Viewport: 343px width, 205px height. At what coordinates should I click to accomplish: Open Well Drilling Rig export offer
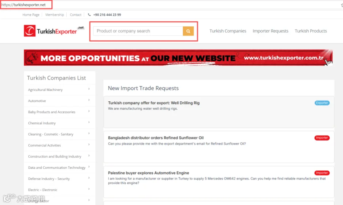pyautogui.click(x=154, y=103)
